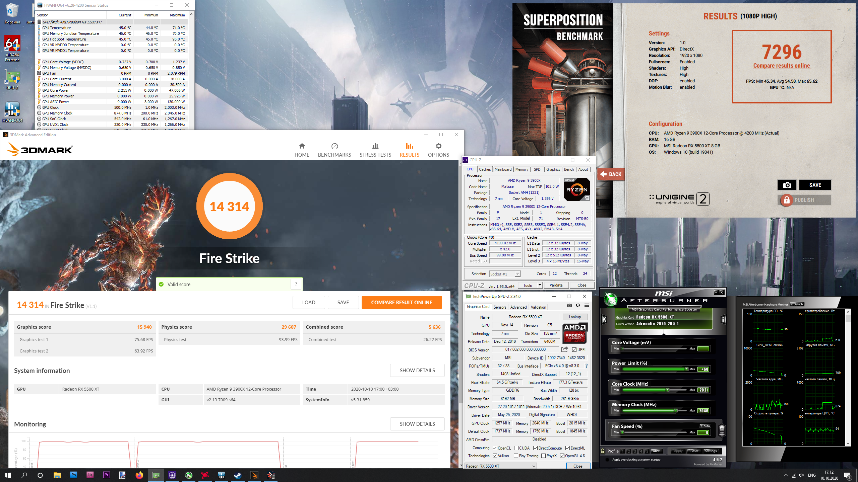Open AIDA64 Extreme desktop icon
Screen dimensions: 858x482
[12, 49]
